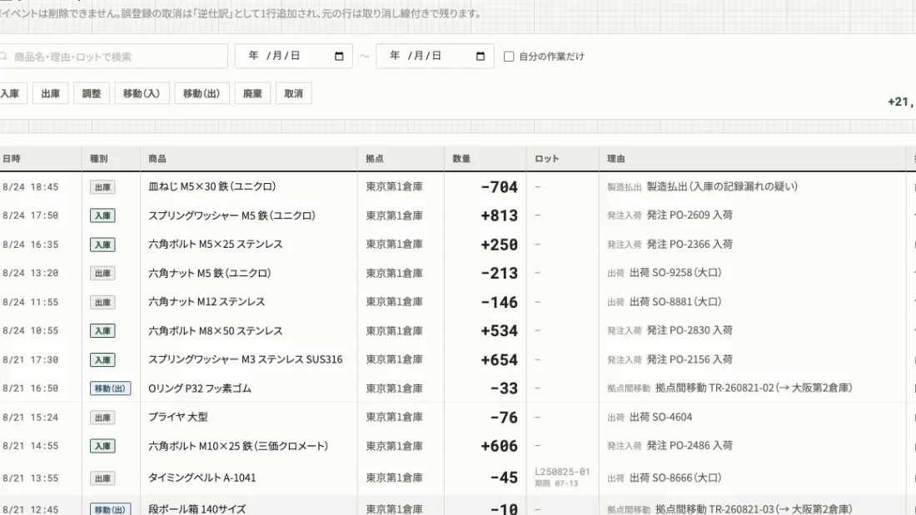Toggle 自分の作業だけ checkbox

pos(509,57)
